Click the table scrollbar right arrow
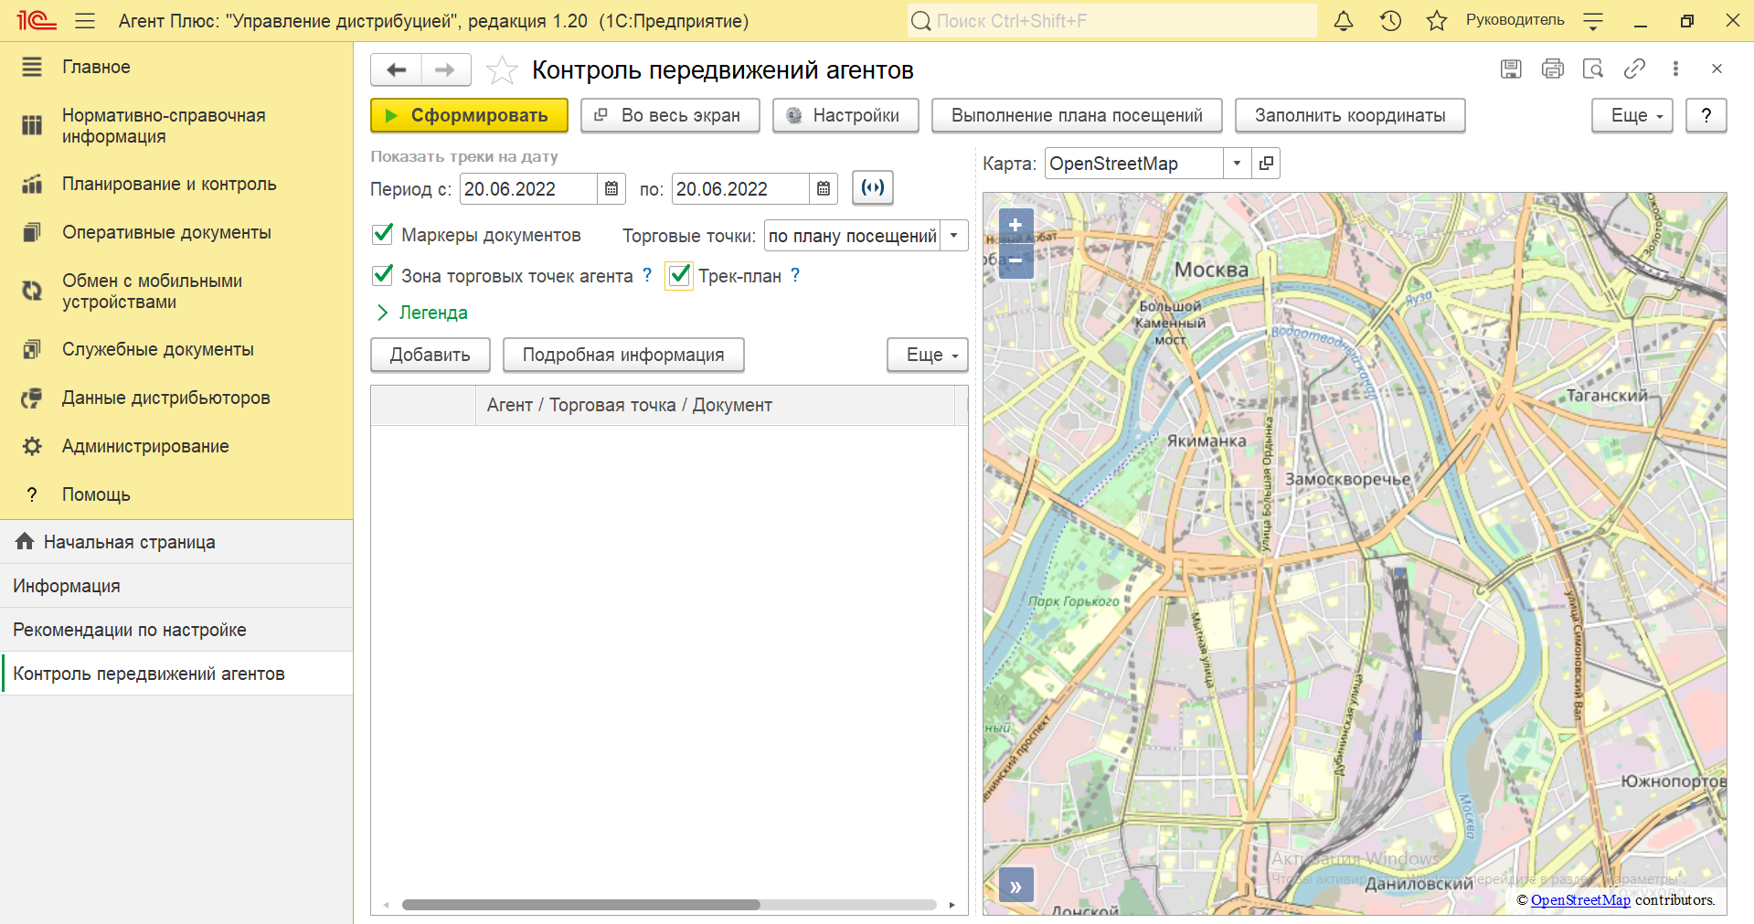 [951, 905]
